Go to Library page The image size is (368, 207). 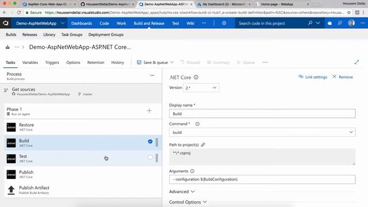coord(49,34)
